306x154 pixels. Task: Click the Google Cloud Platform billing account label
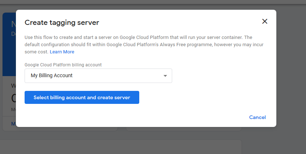pos(63,65)
